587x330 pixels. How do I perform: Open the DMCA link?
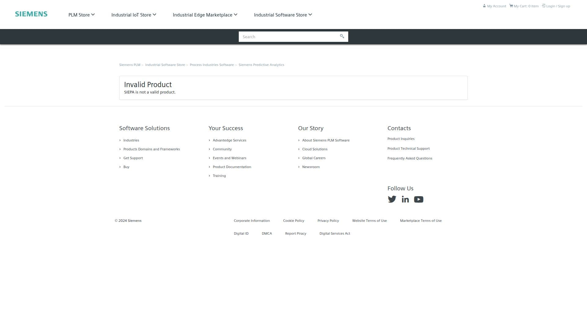point(267,233)
